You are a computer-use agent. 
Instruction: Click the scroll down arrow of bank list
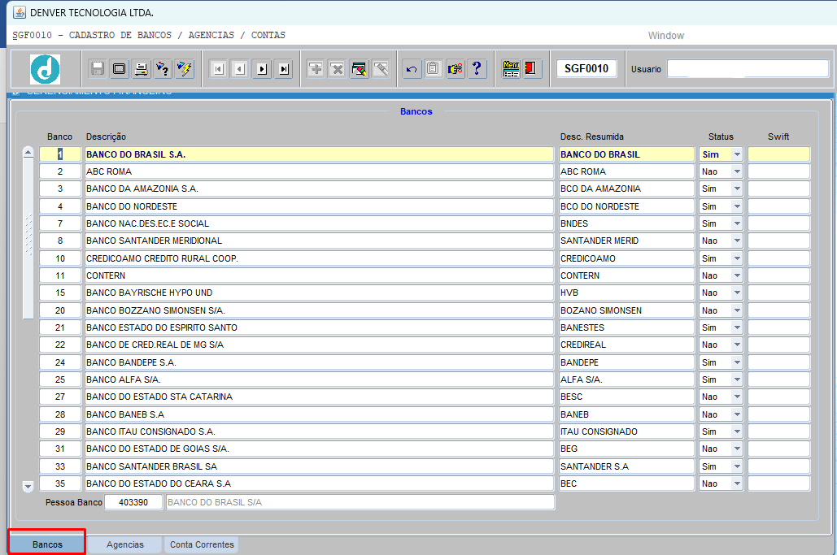click(28, 486)
